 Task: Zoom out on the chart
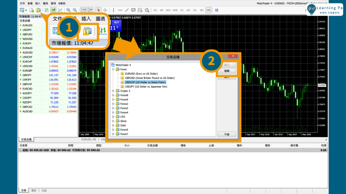tap(75, 10)
